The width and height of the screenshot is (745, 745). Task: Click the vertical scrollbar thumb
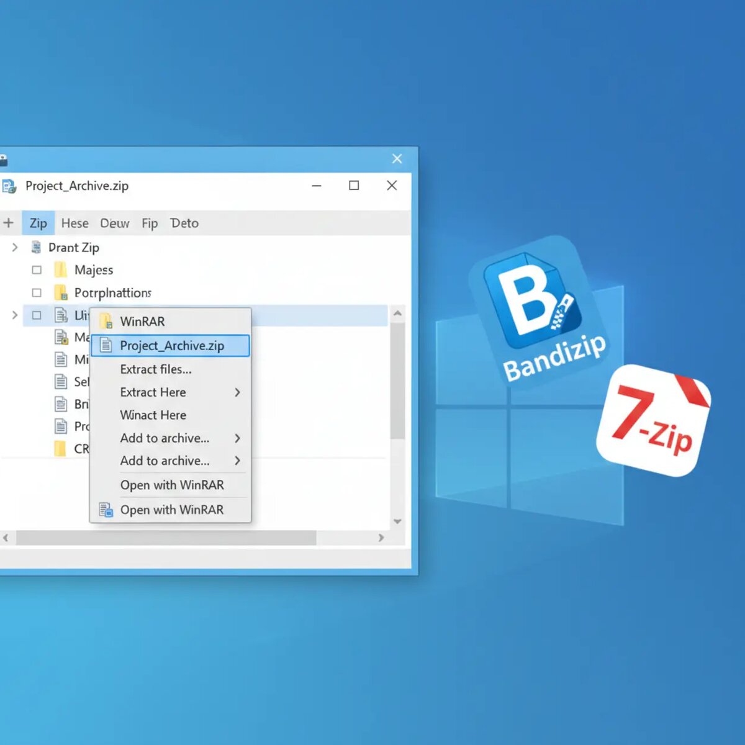(x=397, y=380)
